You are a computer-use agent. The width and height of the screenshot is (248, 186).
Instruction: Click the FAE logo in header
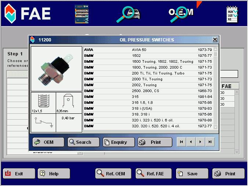(x=28, y=14)
